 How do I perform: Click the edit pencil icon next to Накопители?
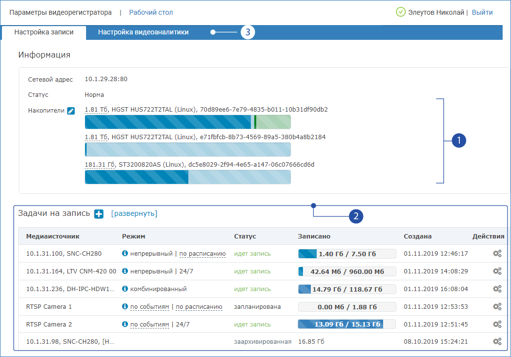click(x=71, y=111)
